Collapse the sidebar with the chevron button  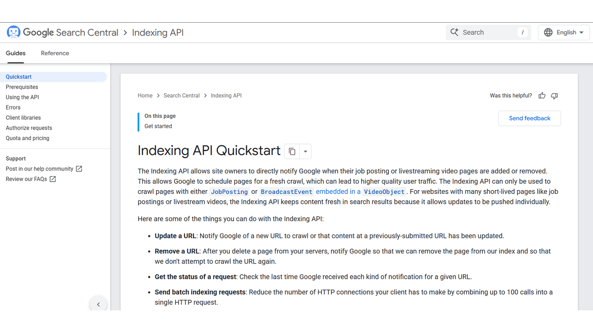coord(98,304)
